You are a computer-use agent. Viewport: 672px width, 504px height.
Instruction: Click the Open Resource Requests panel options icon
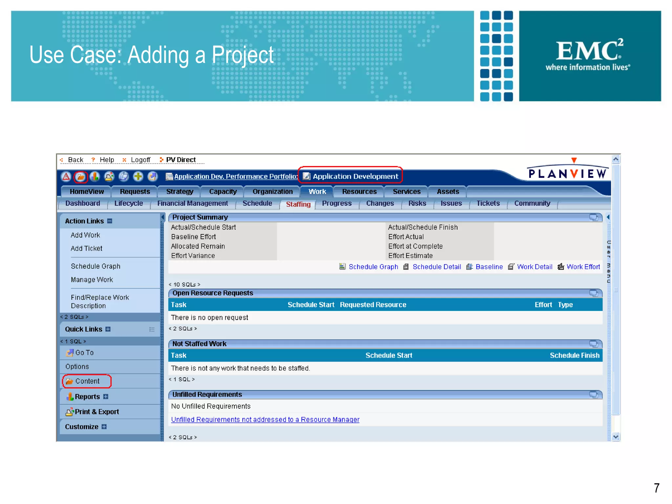point(593,293)
